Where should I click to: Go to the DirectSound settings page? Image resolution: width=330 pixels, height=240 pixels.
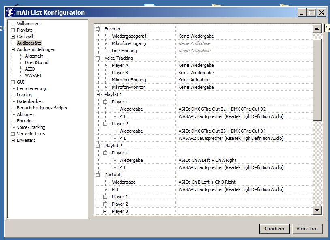[x=36, y=62]
